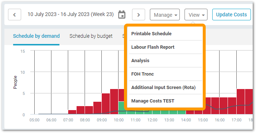Open Labour Flash Report
Screen dimensions: 256x133
(166, 47)
